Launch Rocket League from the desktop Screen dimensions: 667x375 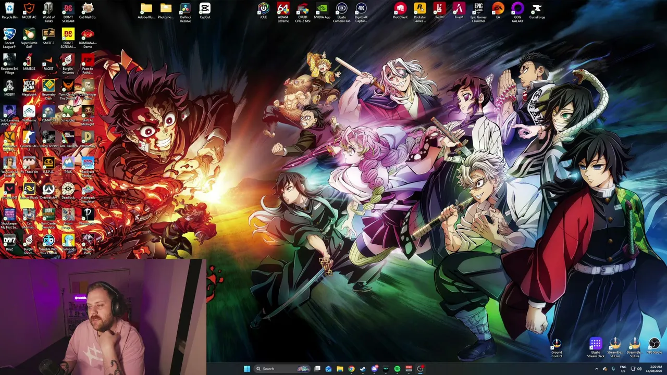tap(9, 39)
